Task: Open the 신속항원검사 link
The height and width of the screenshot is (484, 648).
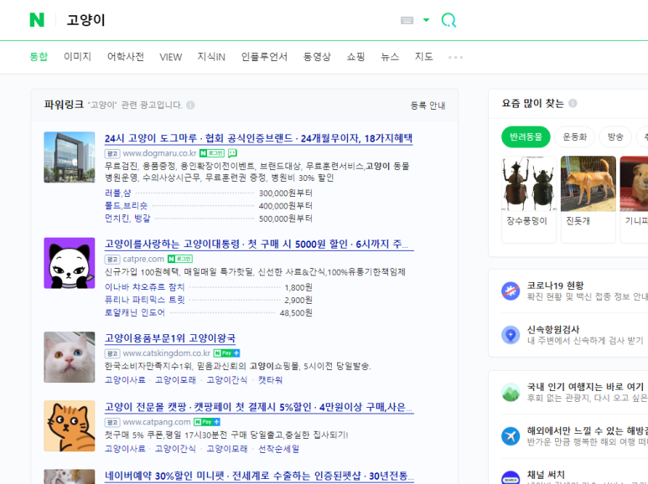Action: (x=553, y=330)
